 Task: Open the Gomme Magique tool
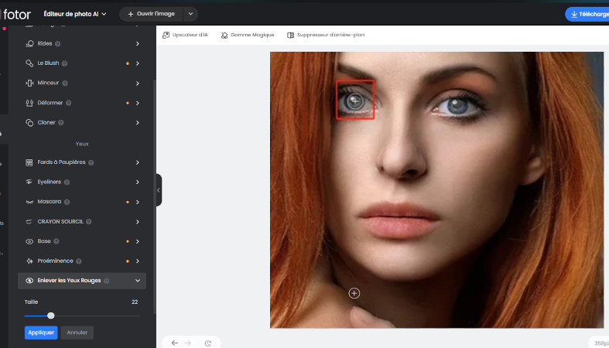248,35
